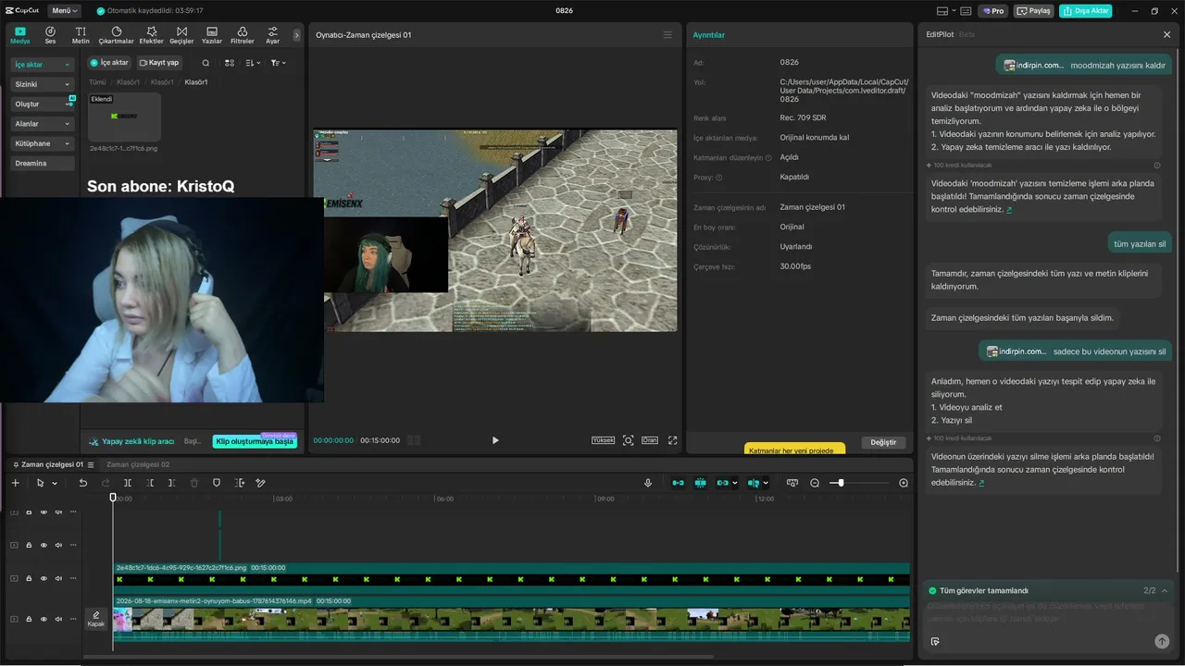Zoom out the timeline
This screenshot has height=666, width=1185.
pos(815,483)
